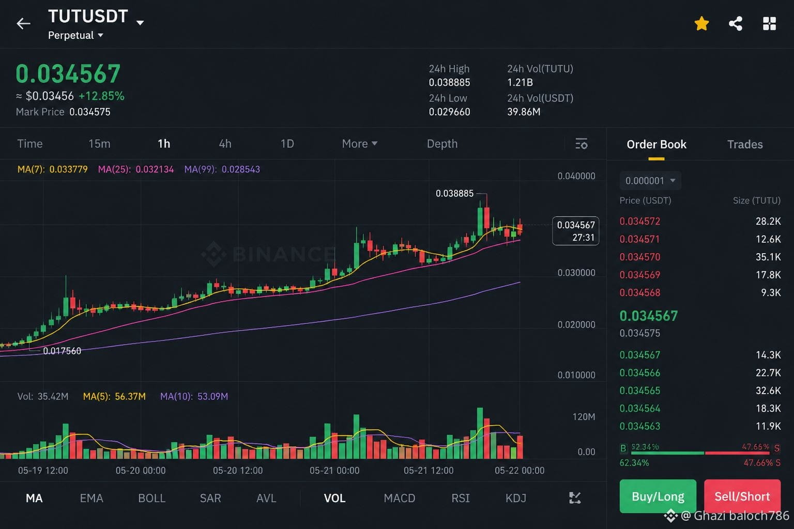
Task: Click the 0.038885 high marker on chart
Action: [x=454, y=193]
